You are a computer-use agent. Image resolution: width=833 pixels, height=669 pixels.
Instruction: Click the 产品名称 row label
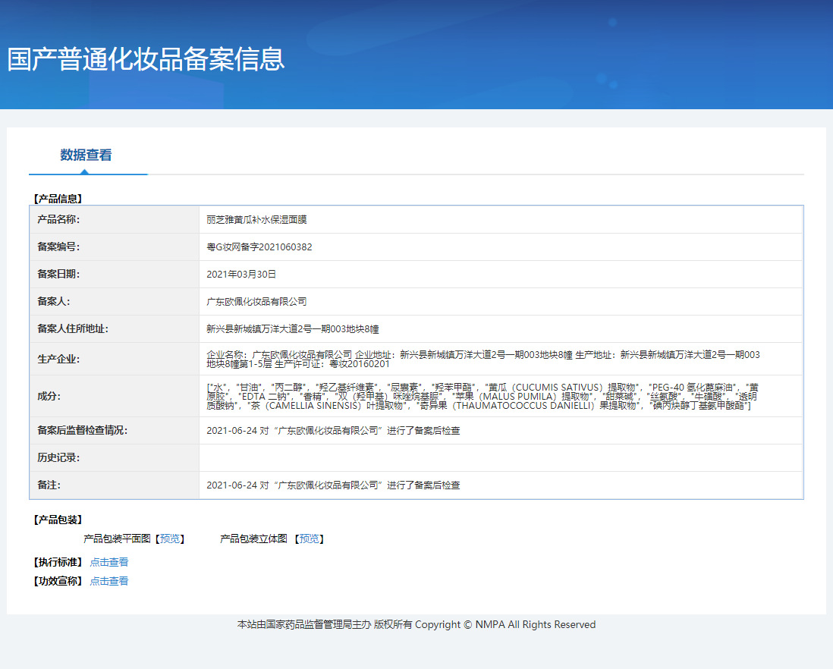pos(58,220)
